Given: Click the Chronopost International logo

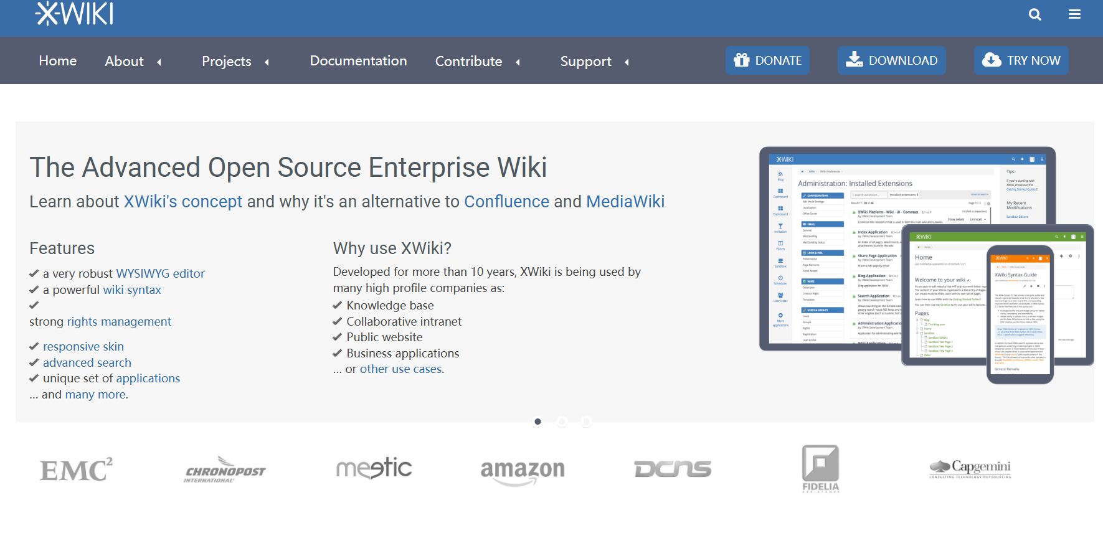Looking at the screenshot, I should [x=225, y=470].
